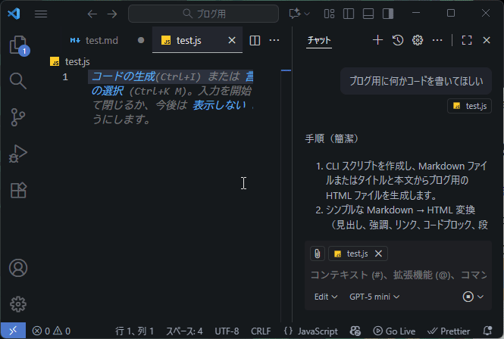
Task: Open chat panel More Actions ellipsis
Action: (x=437, y=40)
